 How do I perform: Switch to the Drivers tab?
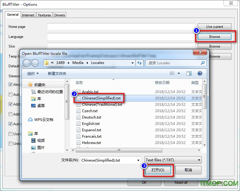point(60,15)
